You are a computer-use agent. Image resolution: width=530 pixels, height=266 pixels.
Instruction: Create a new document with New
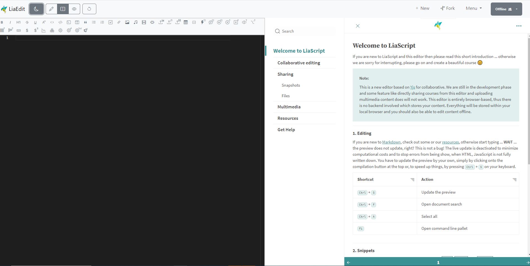422,8
